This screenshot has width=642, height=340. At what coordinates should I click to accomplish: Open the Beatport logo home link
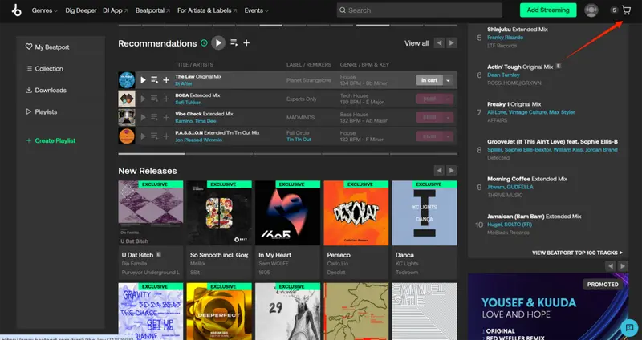(16, 10)
